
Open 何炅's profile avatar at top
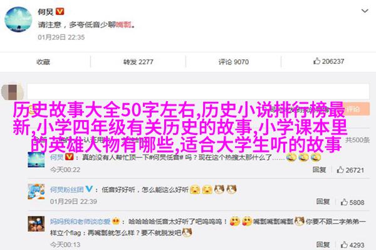pyautogui.click(x=18, y=19)
